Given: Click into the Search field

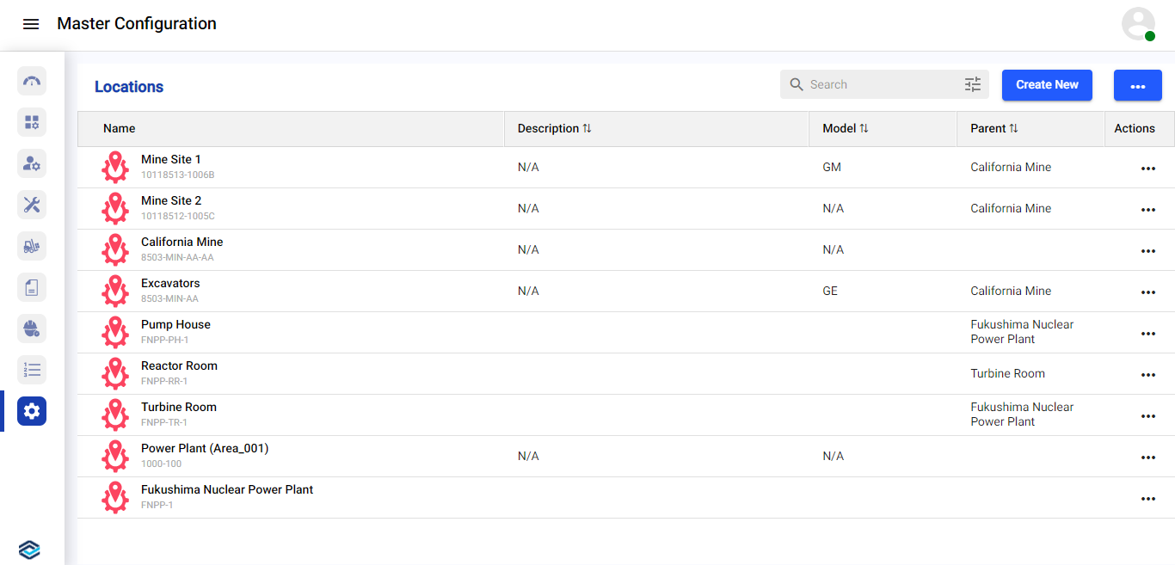Looking at the screenshot, I should pyautogui.click(x=877, y=84).
